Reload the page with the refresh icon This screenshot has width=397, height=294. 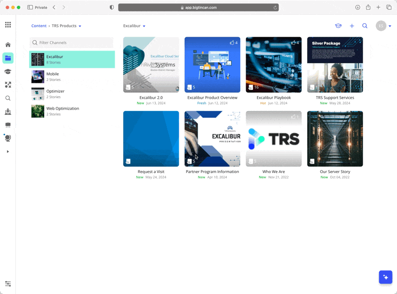275,7
